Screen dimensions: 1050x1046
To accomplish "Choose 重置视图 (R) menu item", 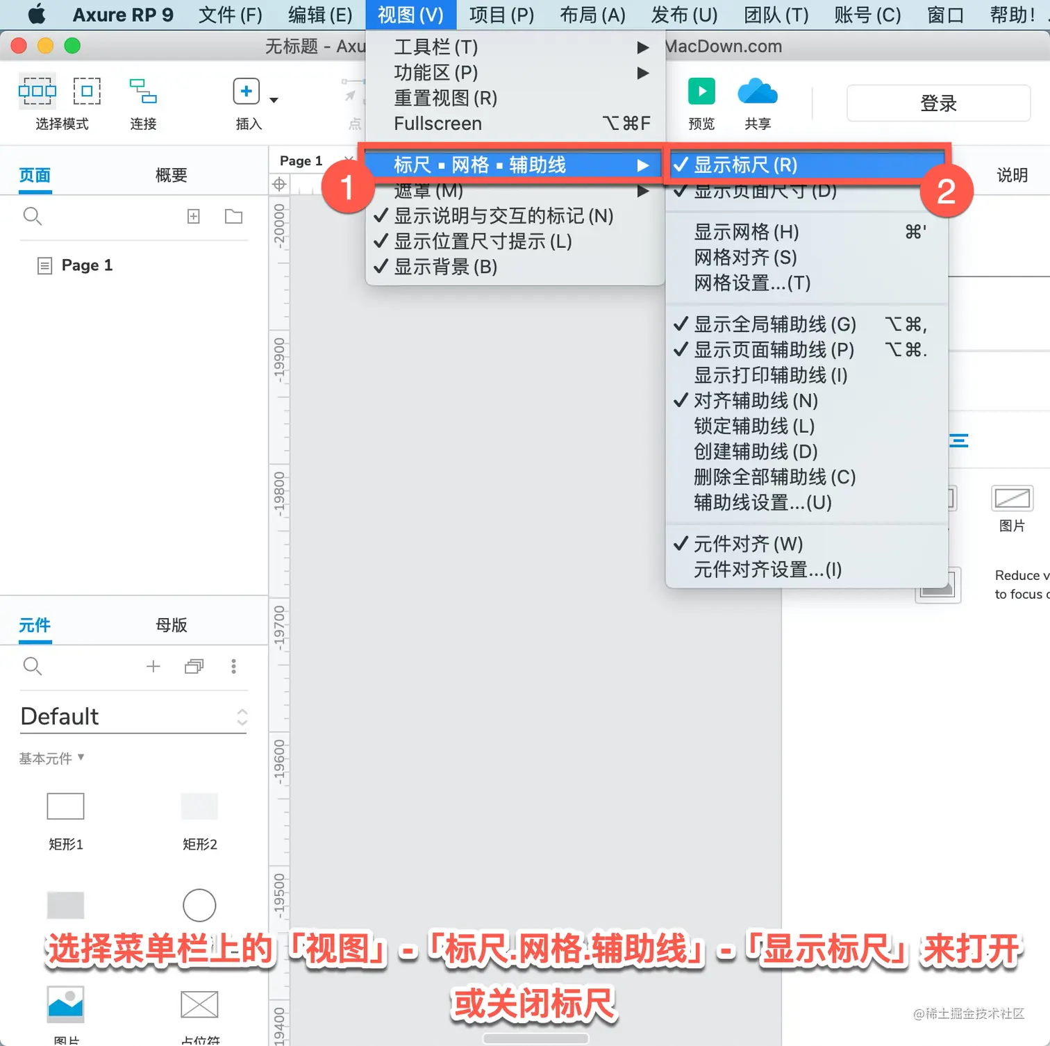I will (x=515, y=98).
